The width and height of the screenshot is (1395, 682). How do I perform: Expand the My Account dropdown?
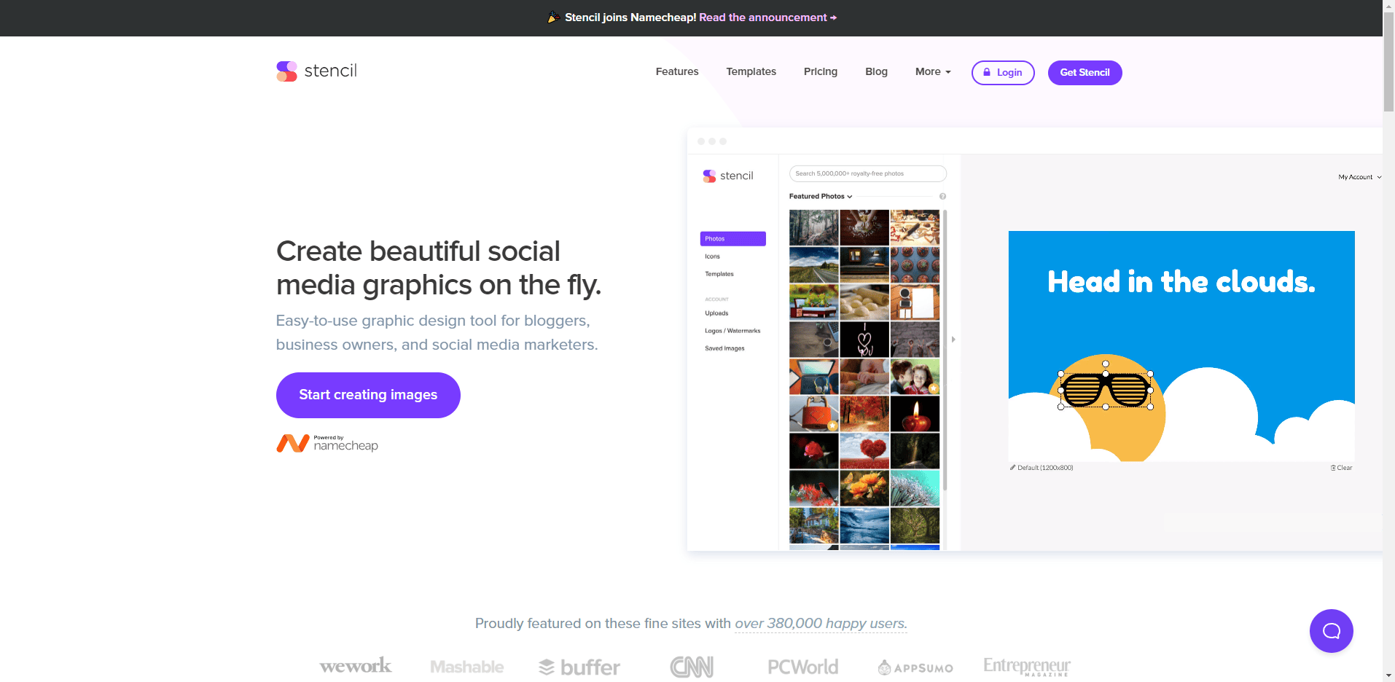point(1359,177)
